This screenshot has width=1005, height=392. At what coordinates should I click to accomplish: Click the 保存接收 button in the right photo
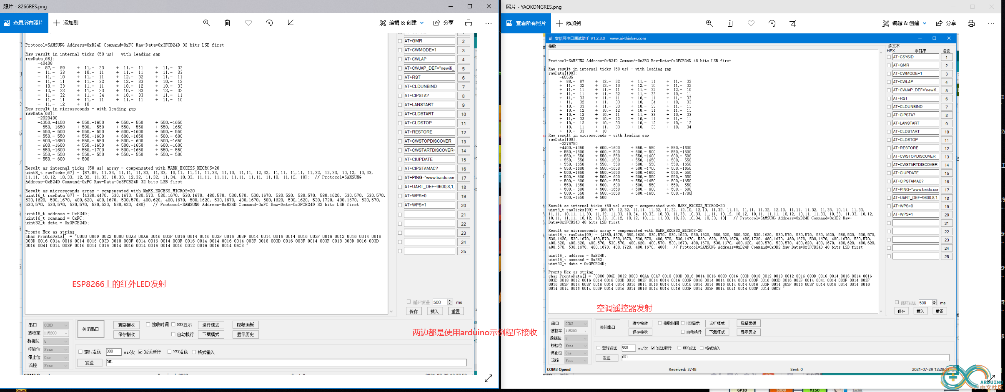(640, 332)
